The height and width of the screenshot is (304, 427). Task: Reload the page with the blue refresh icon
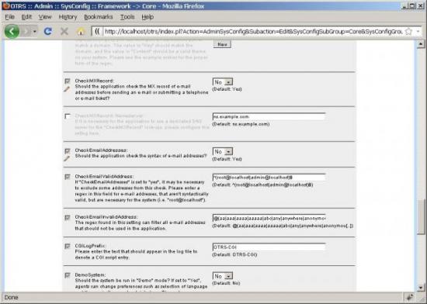pyautogui.click(x=48, y=31)
